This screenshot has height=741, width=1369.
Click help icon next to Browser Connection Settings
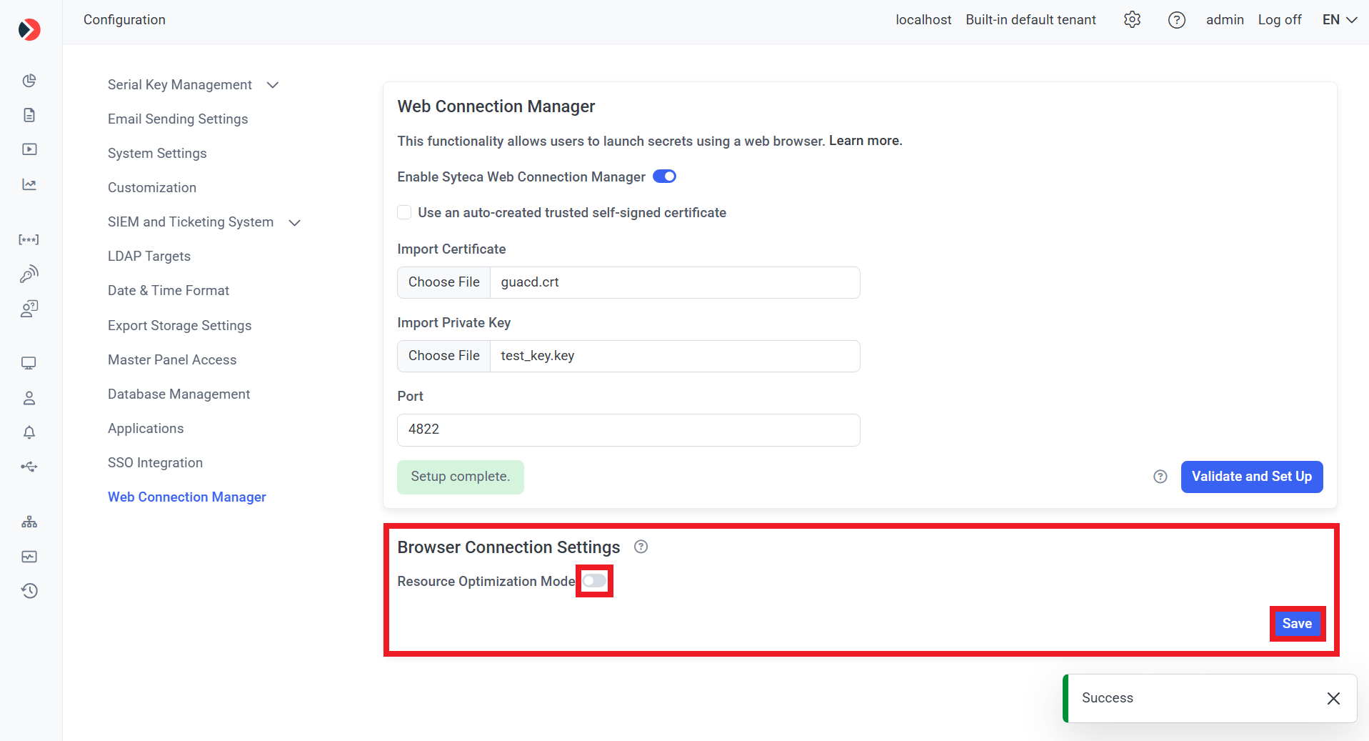(641, 547)
